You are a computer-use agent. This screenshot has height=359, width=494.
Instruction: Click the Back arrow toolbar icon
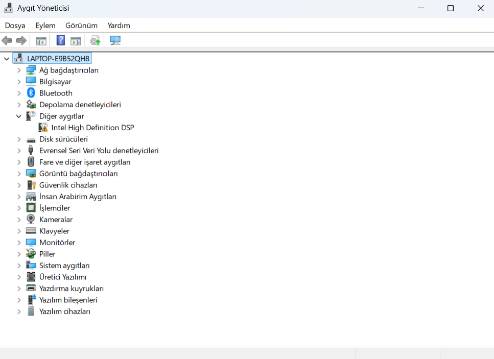coord(7,41)
